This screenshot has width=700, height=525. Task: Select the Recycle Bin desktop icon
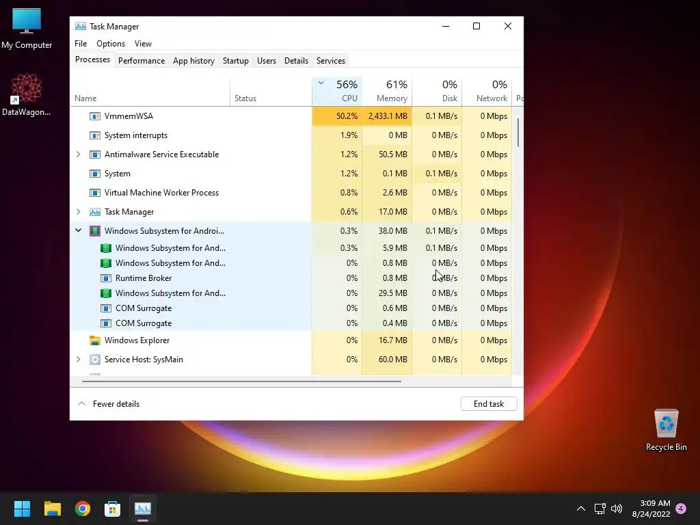point(666,430)
